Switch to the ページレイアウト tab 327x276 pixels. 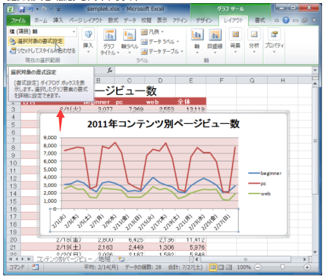click(86, 20)
